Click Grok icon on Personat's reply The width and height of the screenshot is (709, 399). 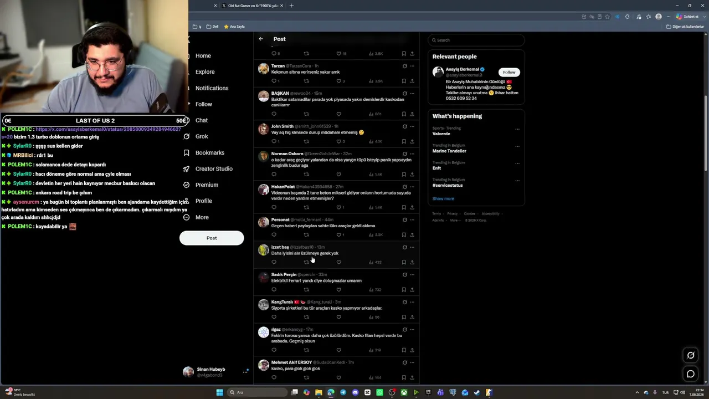click(x=404, y=220)
